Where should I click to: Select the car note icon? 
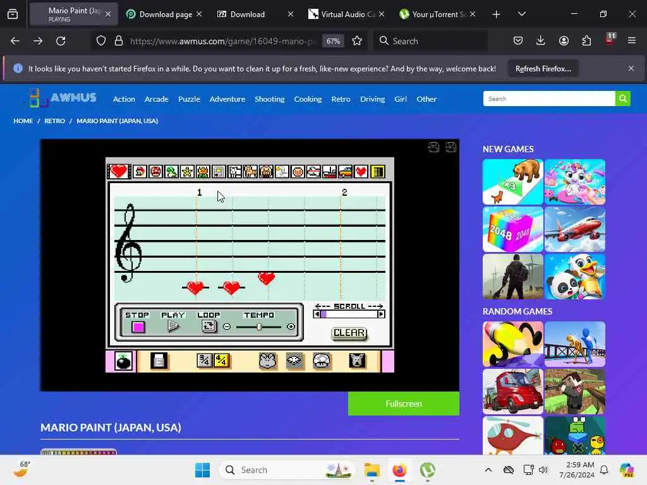pyautogui.click(x=345, y=172)
